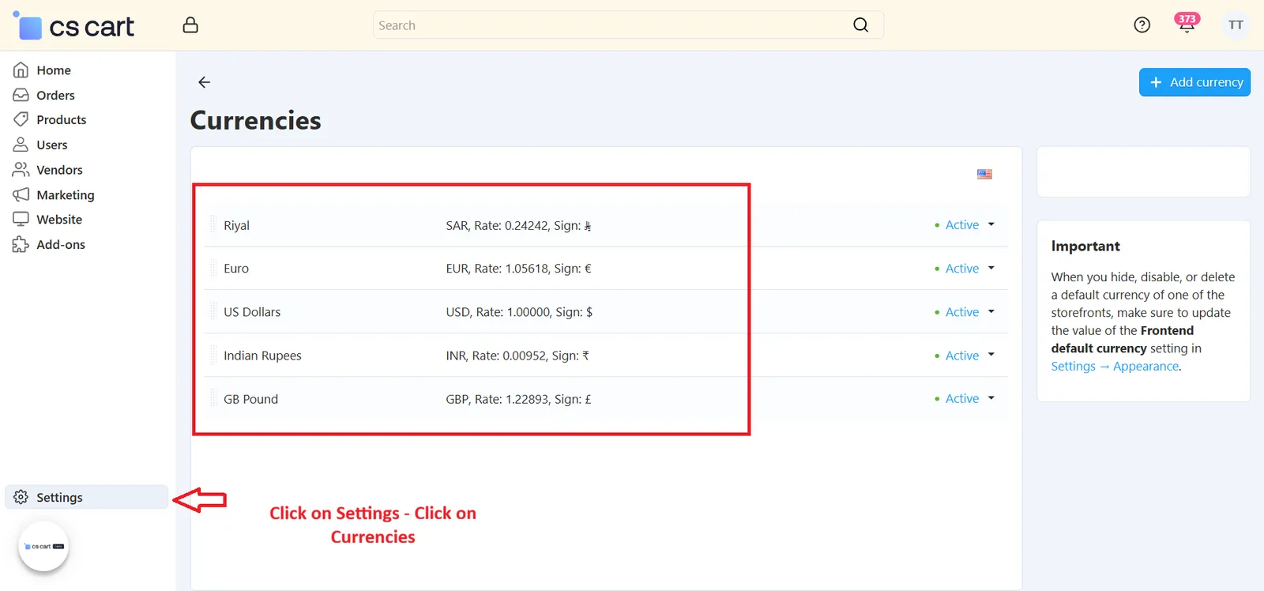The height and width of the screenshot is (591, 1264).
Task: Open the help question mark icon
Action: [1142, 25]
